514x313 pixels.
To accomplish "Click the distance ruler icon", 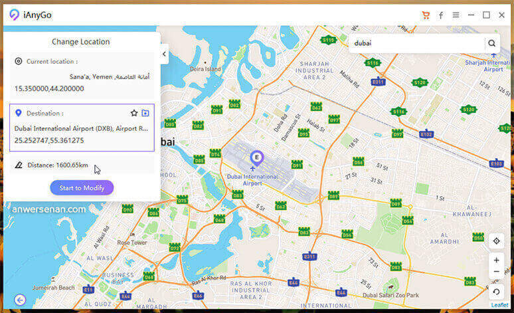I will click(19, 165).
